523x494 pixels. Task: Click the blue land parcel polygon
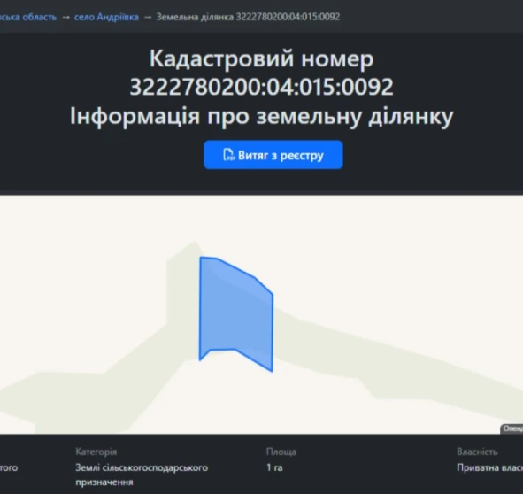236,313
